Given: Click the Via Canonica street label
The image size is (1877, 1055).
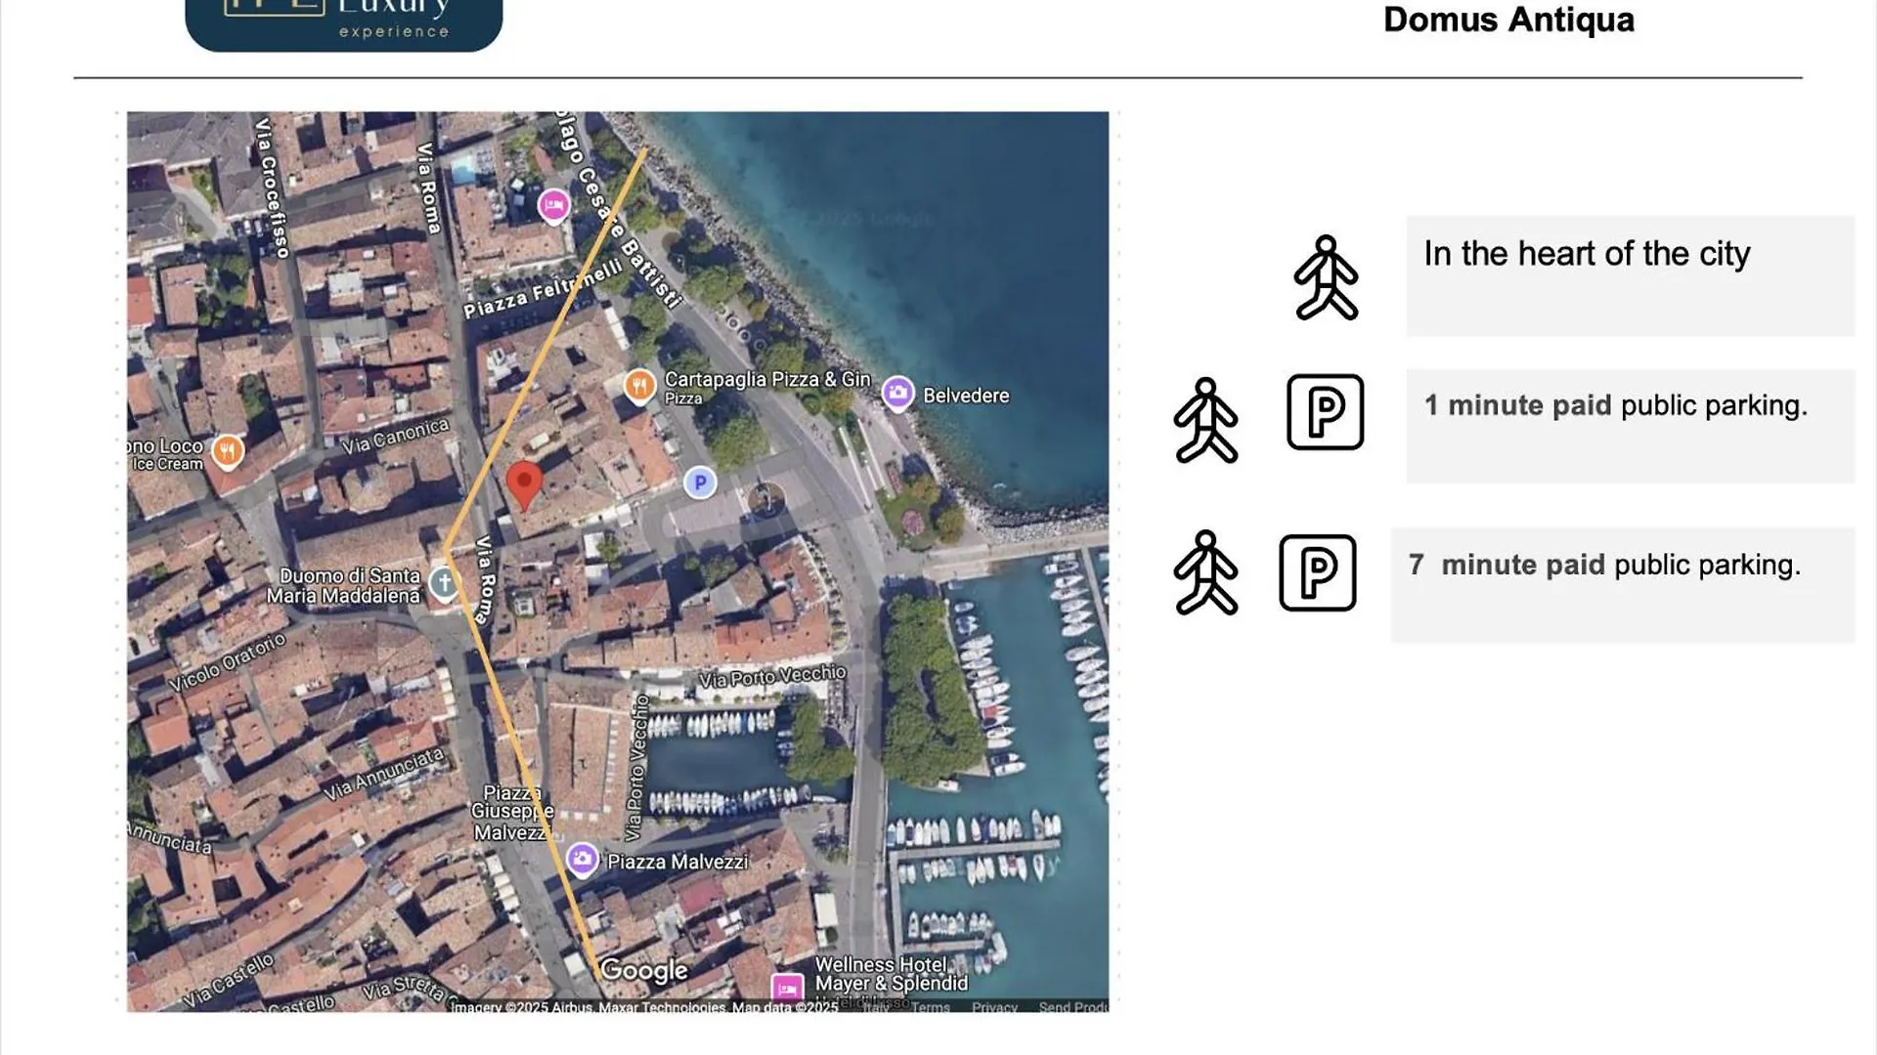Looking at the screenshot, I should tap(395, 437).
